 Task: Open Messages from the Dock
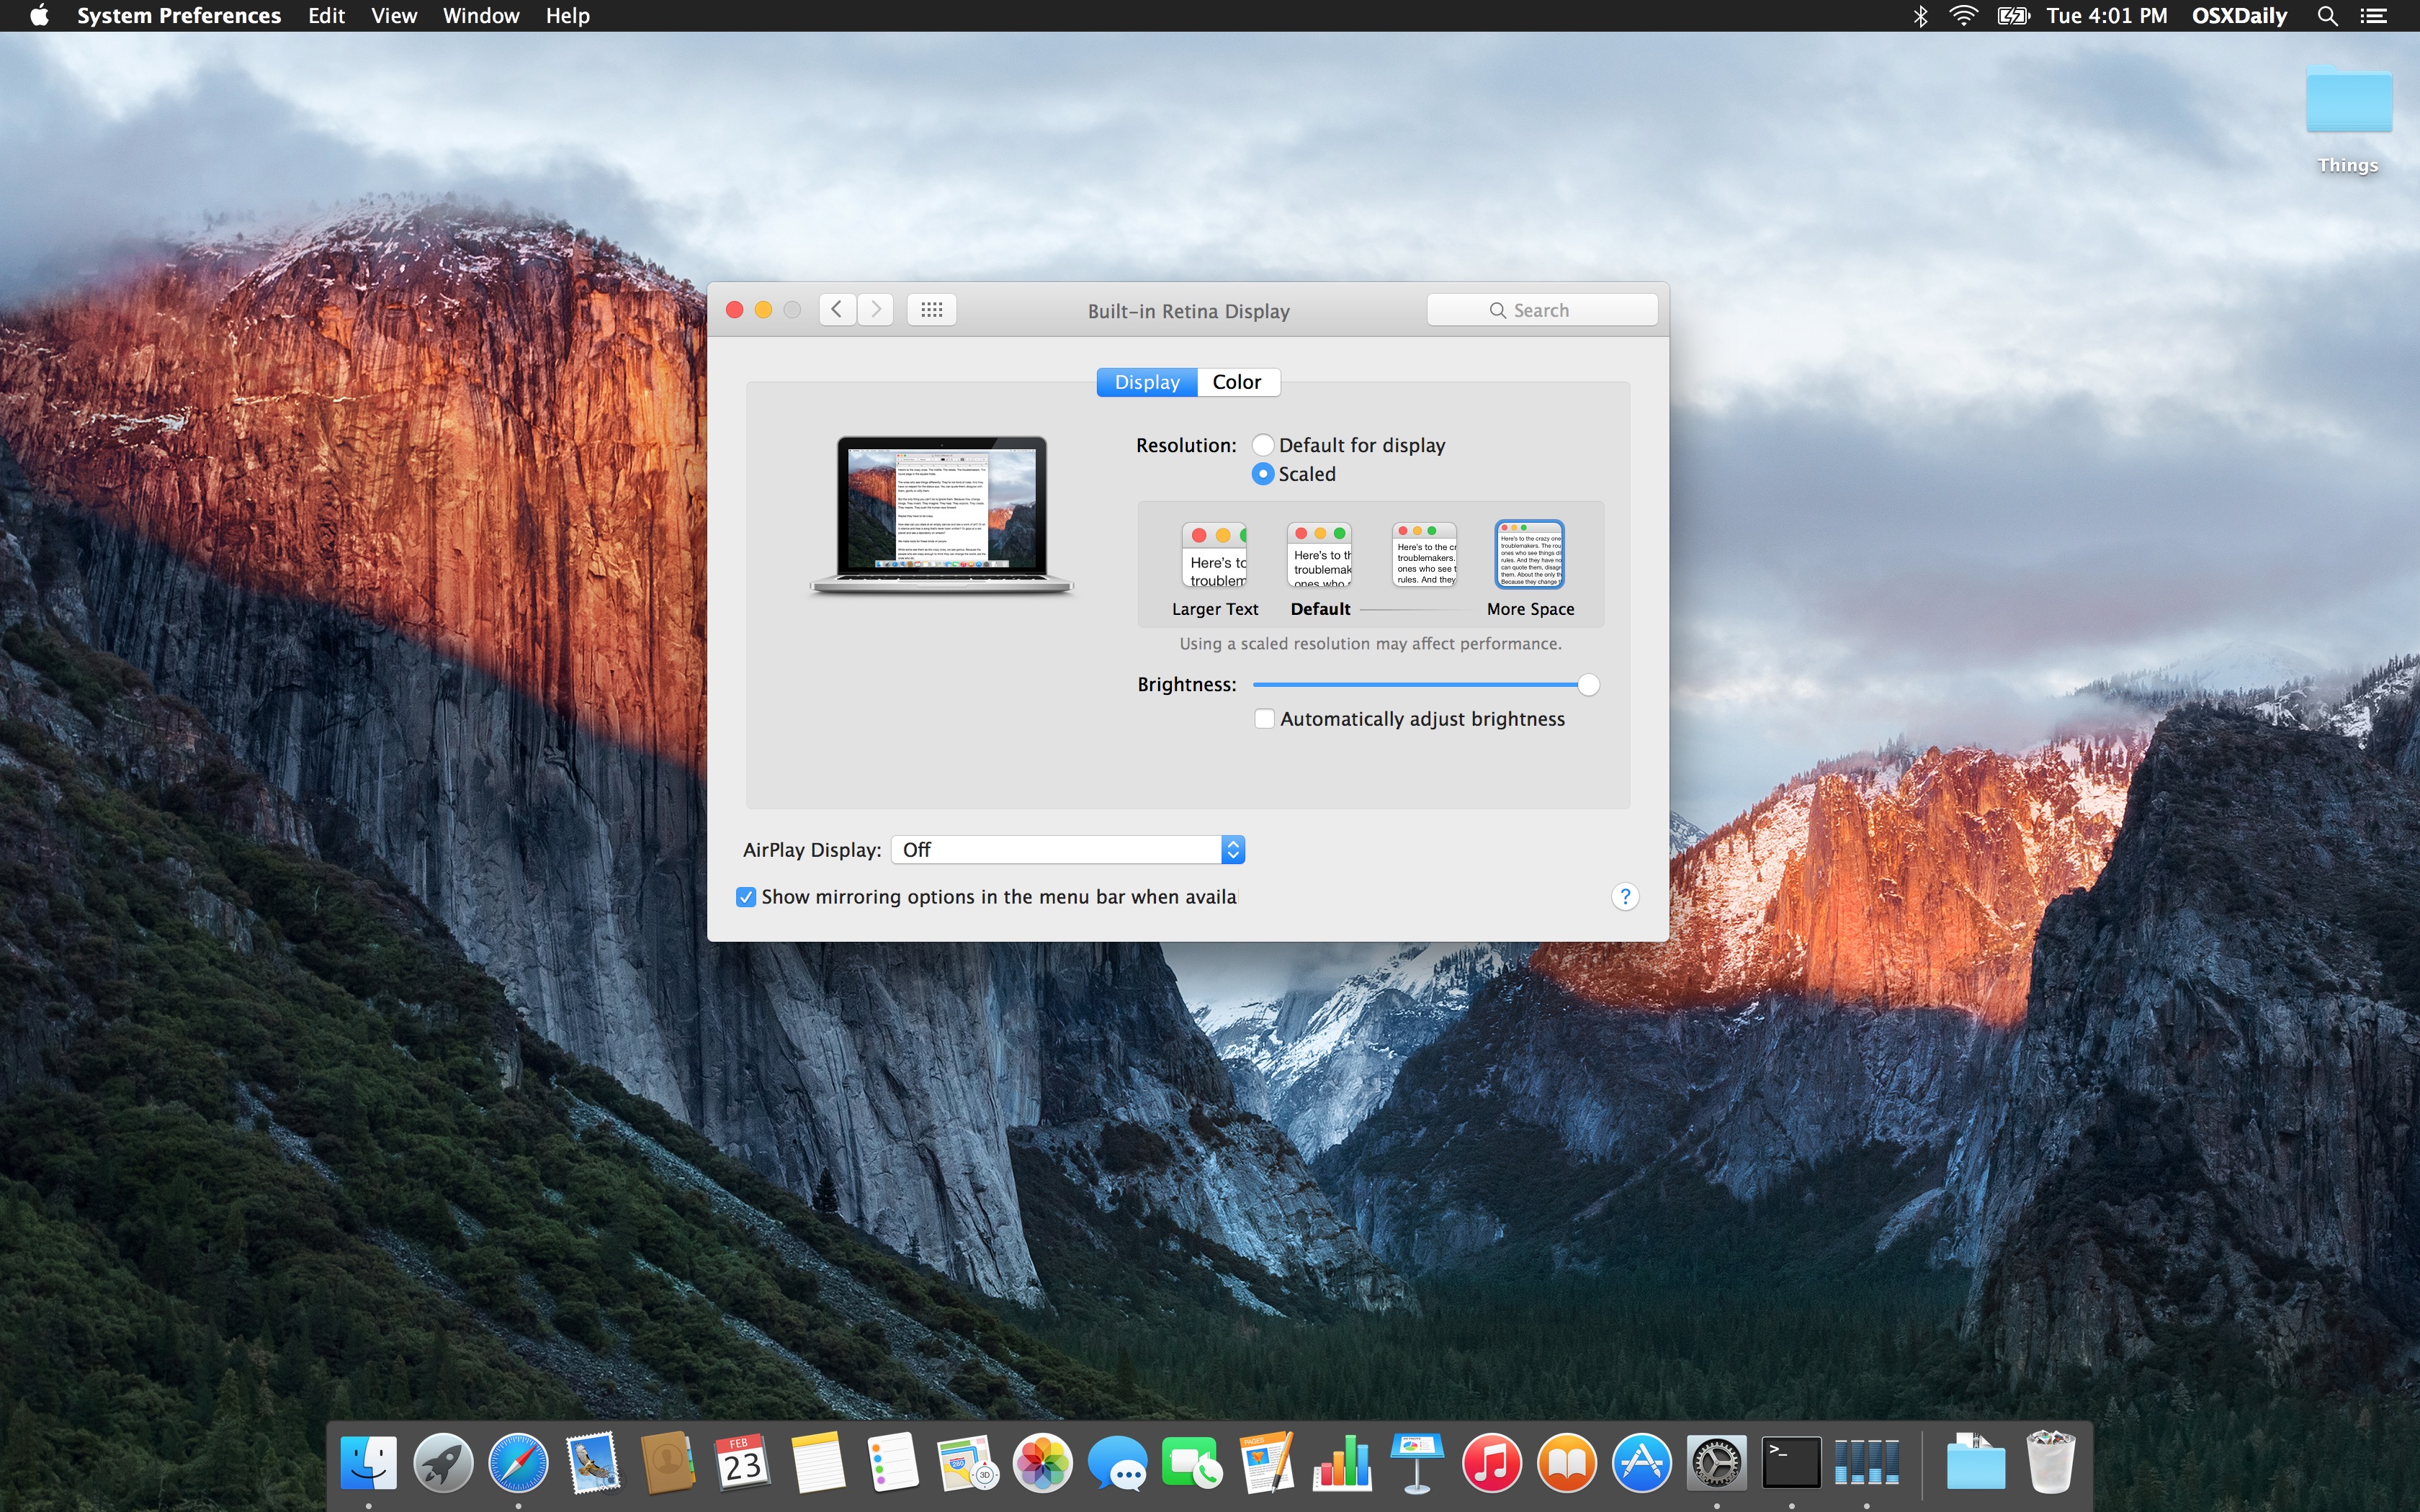click(1119, 1462)
